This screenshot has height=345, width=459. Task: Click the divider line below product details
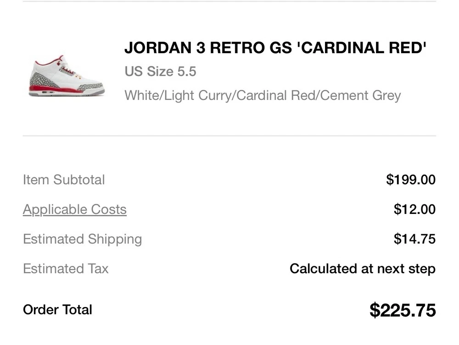[229, 136]
